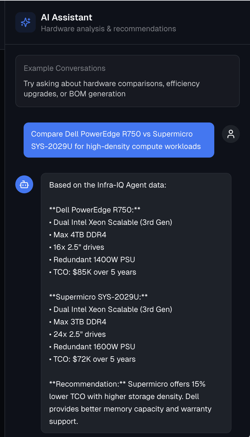Screen dimensions: 250x437
Task: Select the Example Conversations card
Action: pos(127,80)
